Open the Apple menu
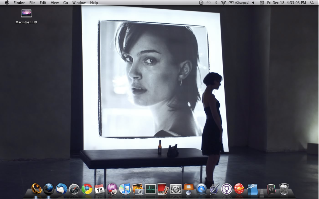Viewport: 319px width, 199px height. pos(7,2)
